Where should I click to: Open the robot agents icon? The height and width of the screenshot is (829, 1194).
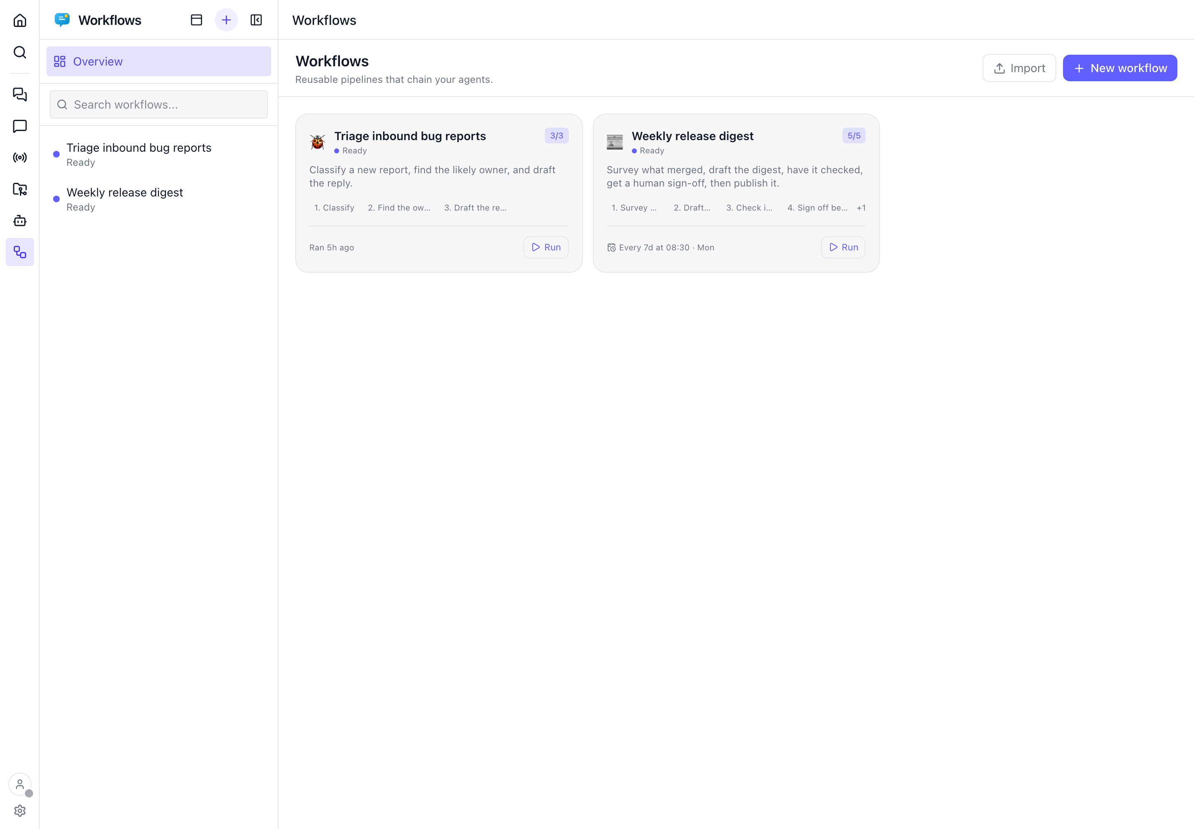(20, 221)
